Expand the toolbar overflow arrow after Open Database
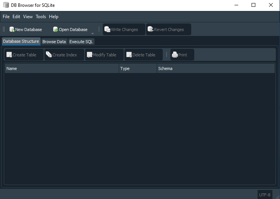Screen dimensions: 280x199 (x=93, y=33)
